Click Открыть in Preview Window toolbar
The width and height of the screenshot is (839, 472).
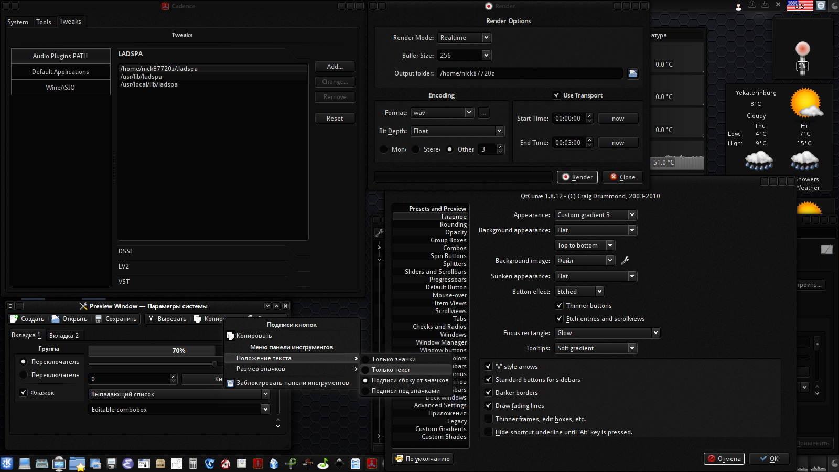coord(70,319)
